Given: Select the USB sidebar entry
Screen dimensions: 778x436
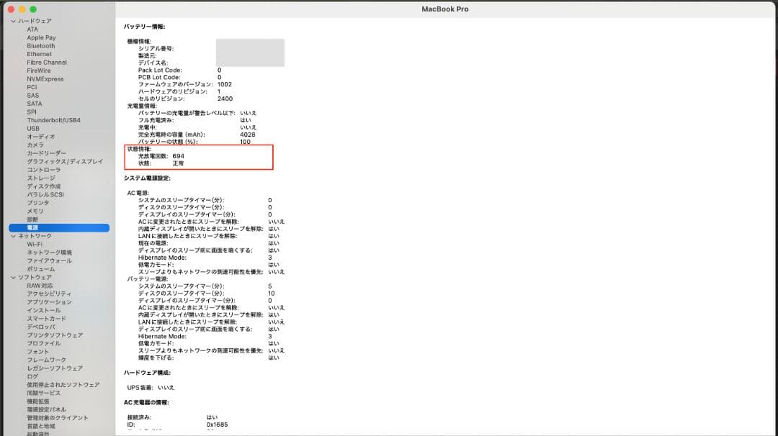Looking at the screenshot, I should coord(32,128).
